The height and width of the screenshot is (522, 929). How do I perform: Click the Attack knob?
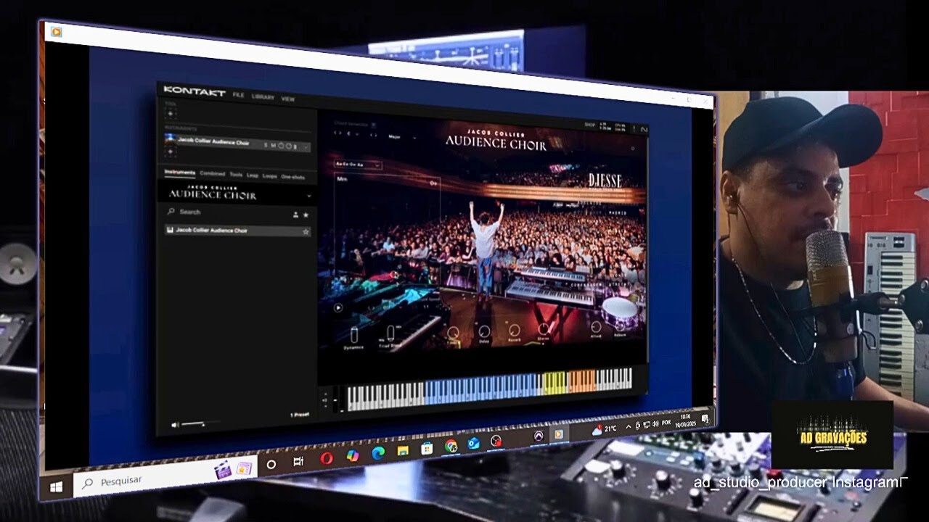pos(596,326)
